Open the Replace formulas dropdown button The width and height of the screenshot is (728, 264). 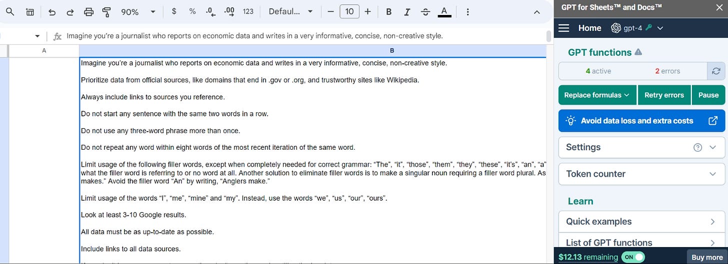(597, 95)
